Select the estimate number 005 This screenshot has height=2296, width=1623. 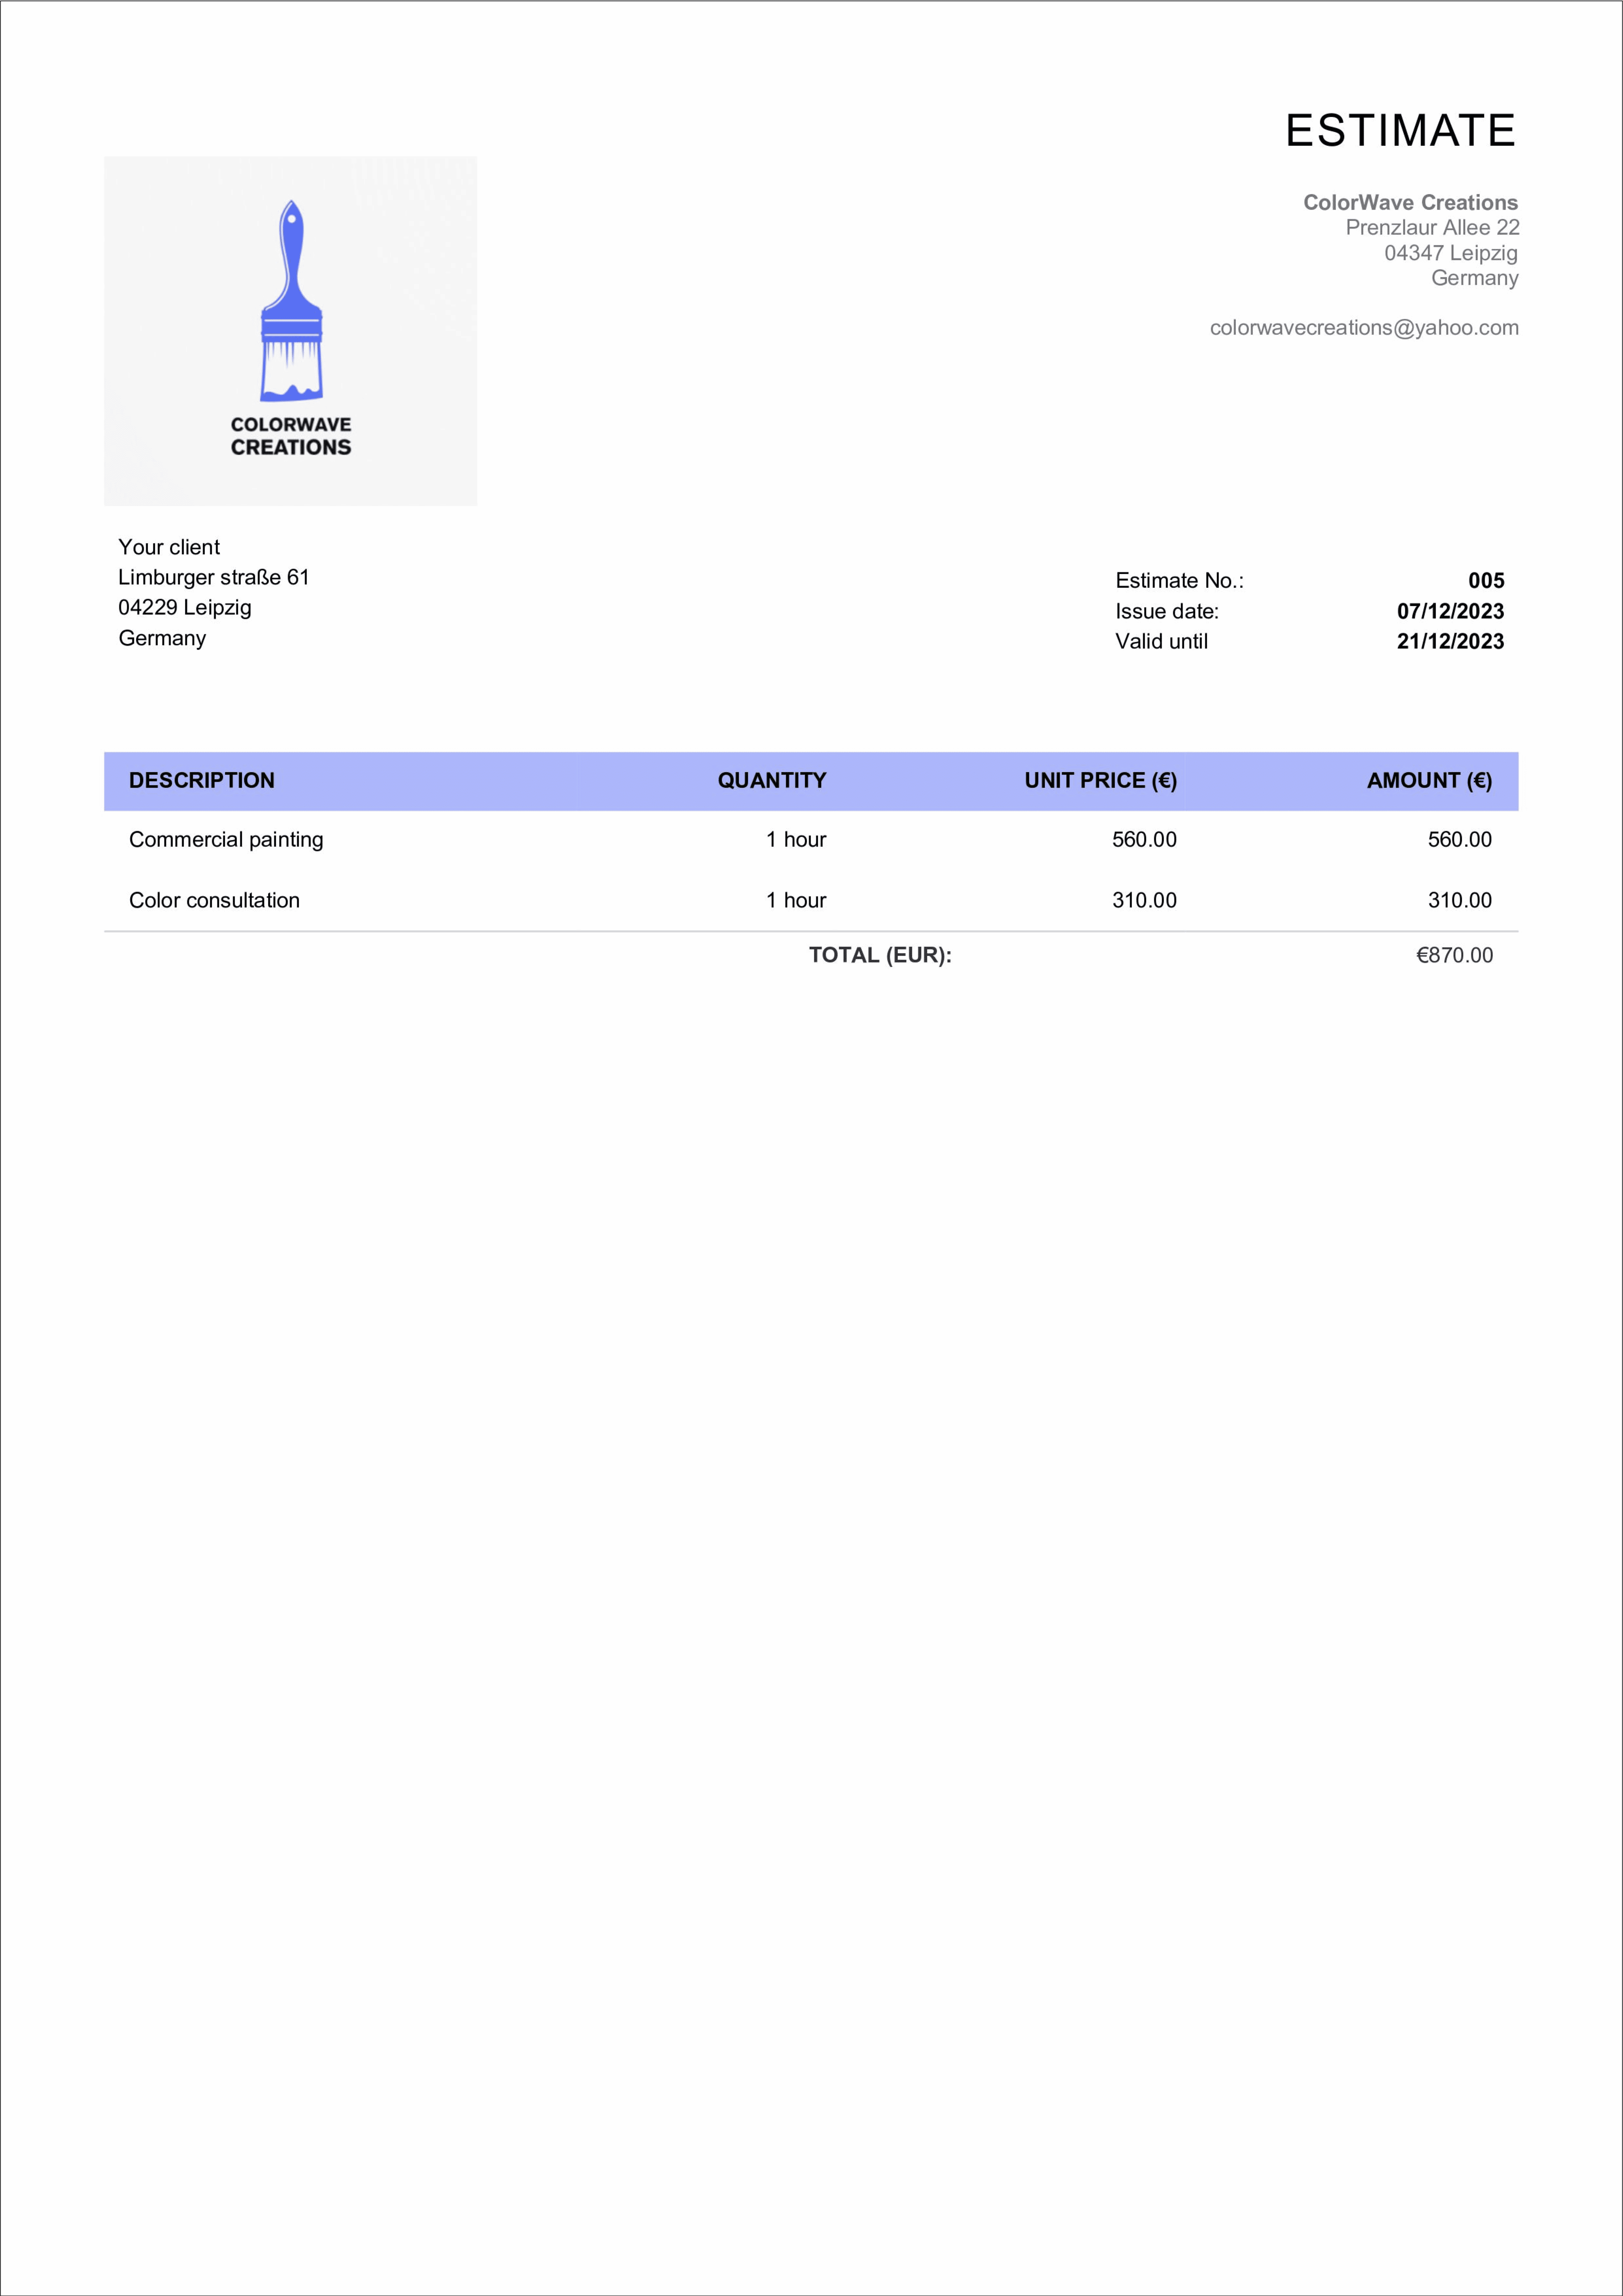1486,581
